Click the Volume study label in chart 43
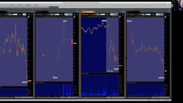The width and height of the screenshot is (183, 103). coord(37,83)
